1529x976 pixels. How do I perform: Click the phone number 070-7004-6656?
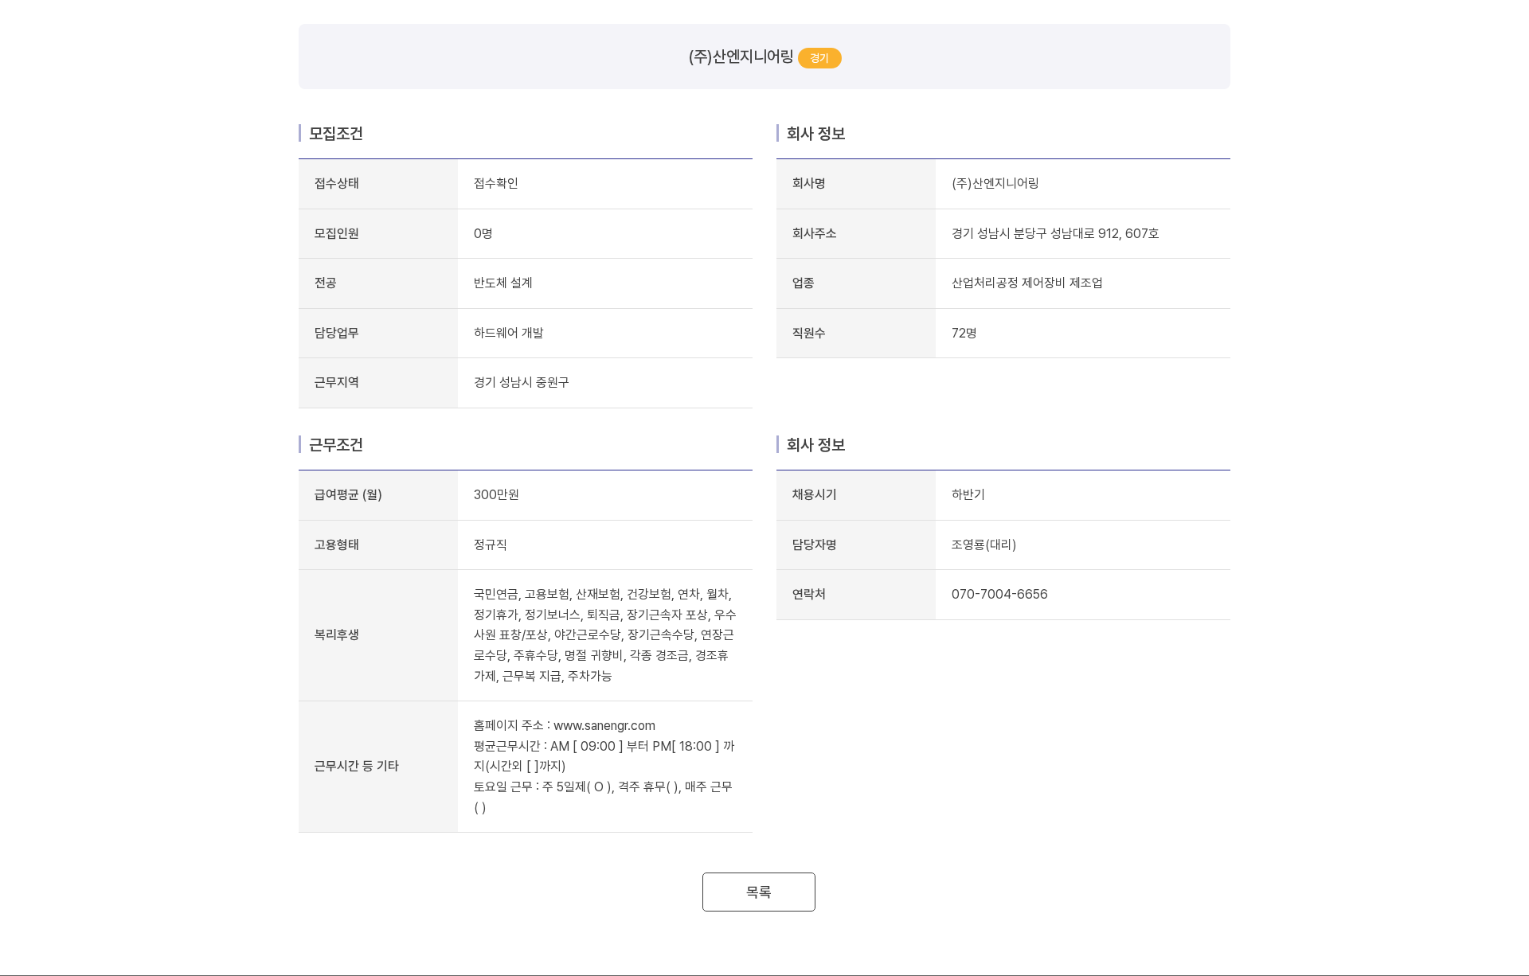999,594
